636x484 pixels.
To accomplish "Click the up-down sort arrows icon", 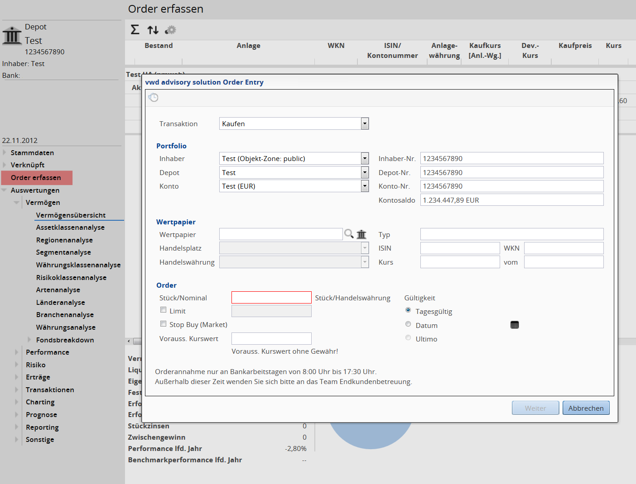I will [153, 30].
